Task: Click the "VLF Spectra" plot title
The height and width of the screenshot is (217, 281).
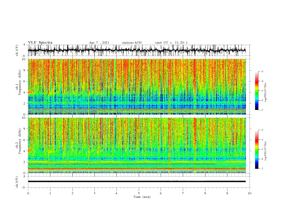Action: 40,43
